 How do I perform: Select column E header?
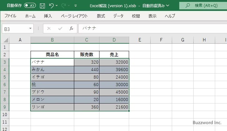coord(140,40)
